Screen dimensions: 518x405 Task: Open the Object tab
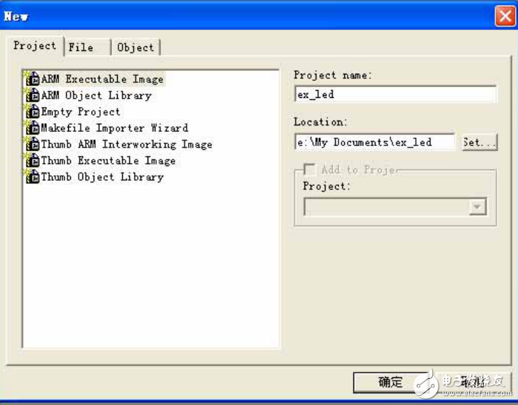[136, 48]
